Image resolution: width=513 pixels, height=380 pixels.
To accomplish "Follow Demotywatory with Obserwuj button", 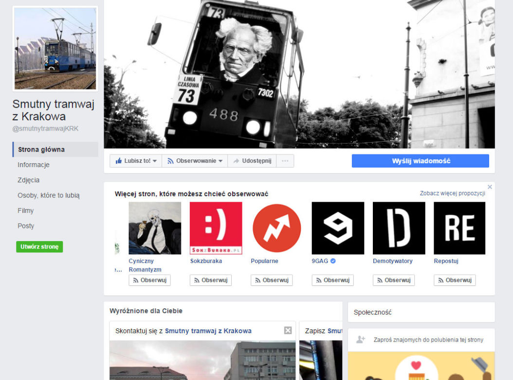I will point(394,280).
